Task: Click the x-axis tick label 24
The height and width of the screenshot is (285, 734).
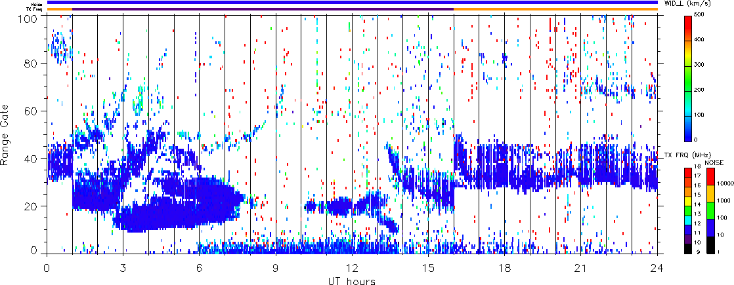Action: 658,269
